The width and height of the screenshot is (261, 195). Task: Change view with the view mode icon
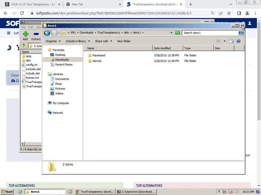[x=218, y=41]
